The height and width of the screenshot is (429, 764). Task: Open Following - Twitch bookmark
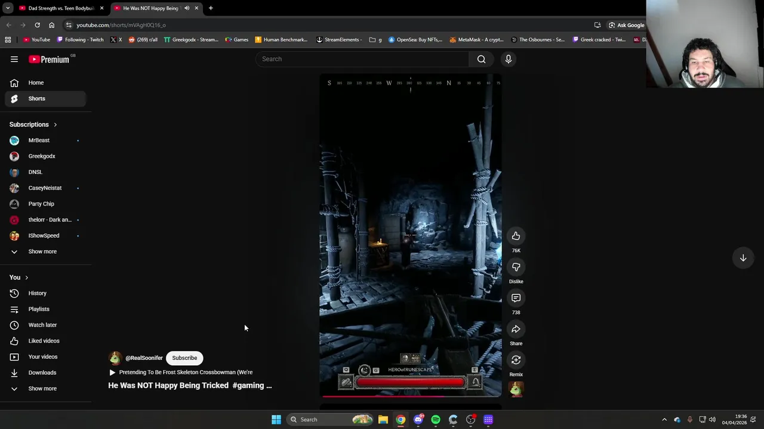[81, 40]
